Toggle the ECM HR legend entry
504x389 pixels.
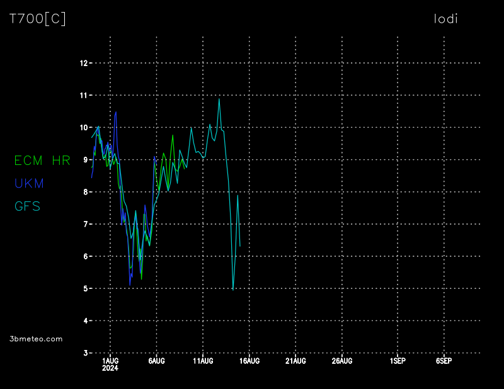pos(42,161)
